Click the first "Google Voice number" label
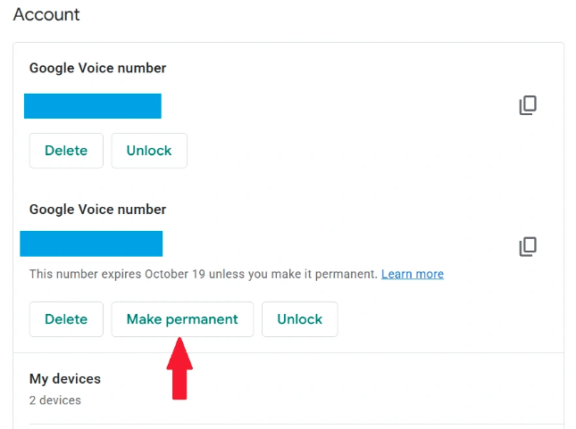 pyautogui.click(x=98, y=68)
